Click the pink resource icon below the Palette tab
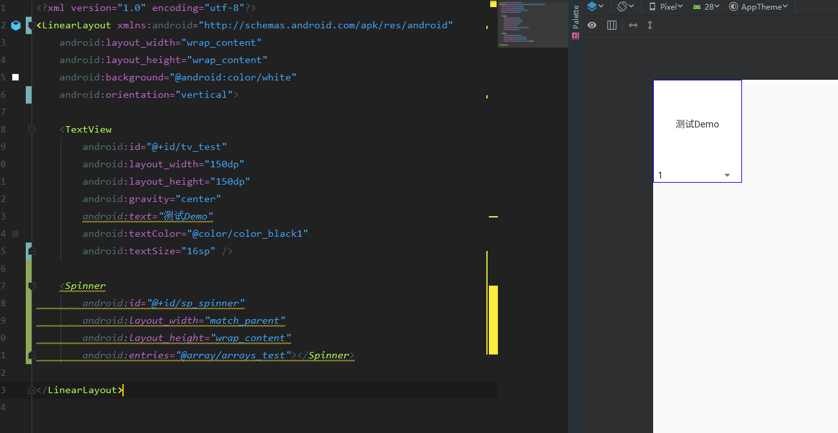838x433 pixels. click(x=575, y=37)
